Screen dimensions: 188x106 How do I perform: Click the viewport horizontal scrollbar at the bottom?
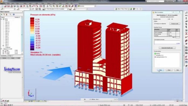112,101
